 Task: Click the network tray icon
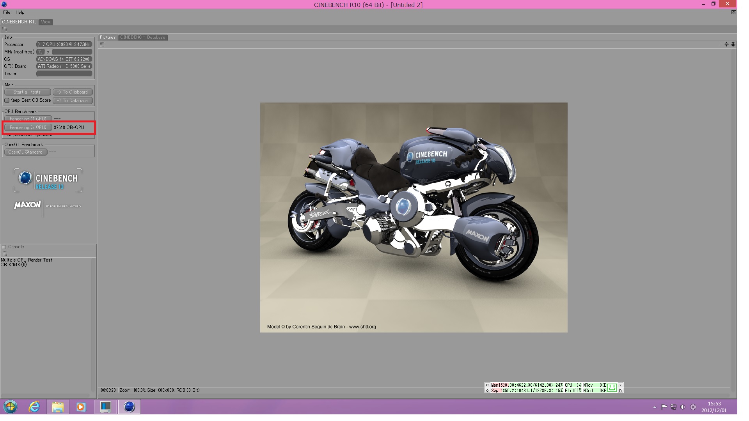(673, 407)
